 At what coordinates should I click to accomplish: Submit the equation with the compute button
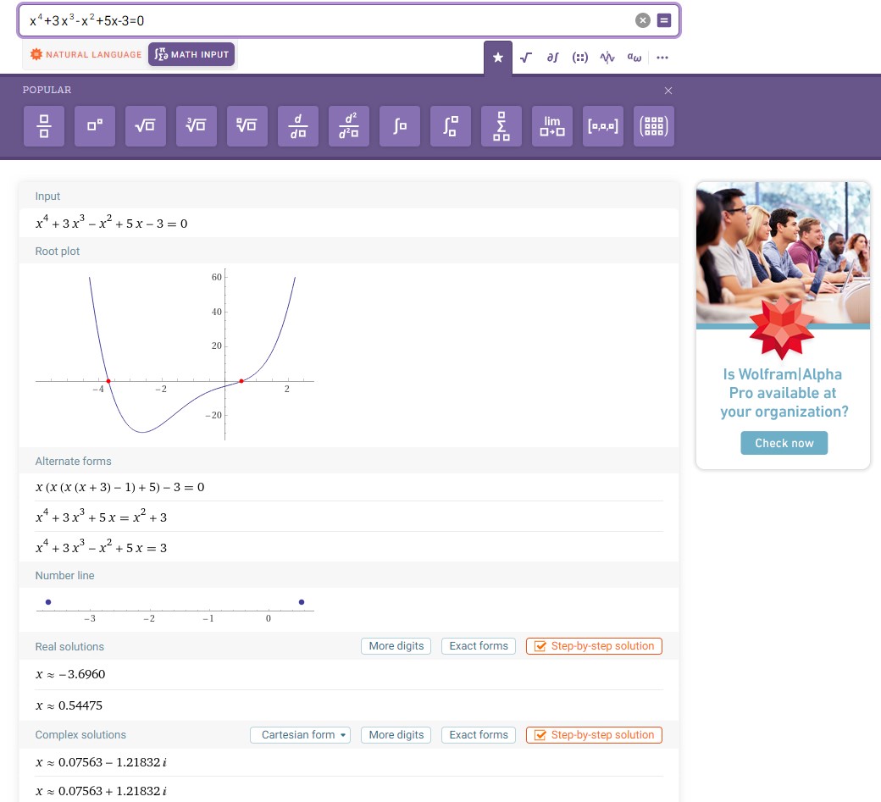click(664, 21)
